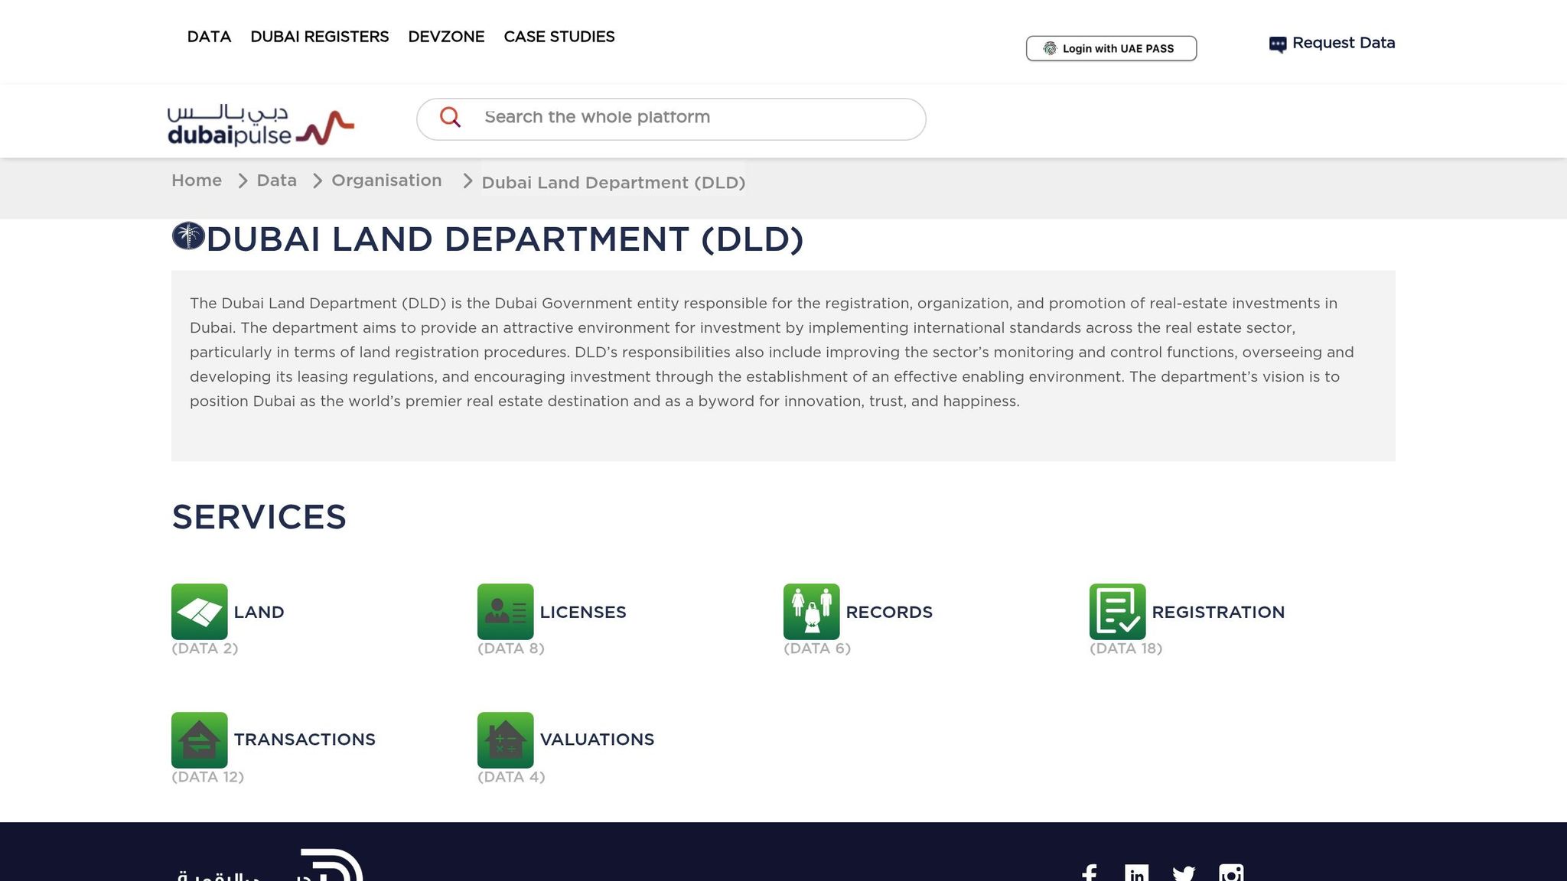
Task: Open the Instagram footer icon
Action: [1231, 873]
